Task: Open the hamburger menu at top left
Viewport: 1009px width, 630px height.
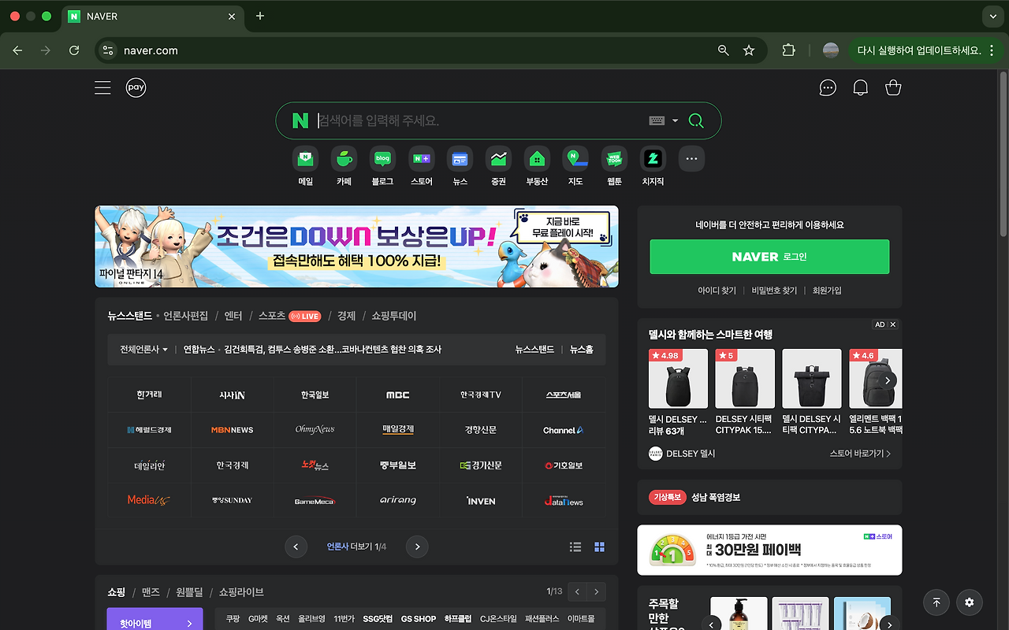Action: click(102, 87)
